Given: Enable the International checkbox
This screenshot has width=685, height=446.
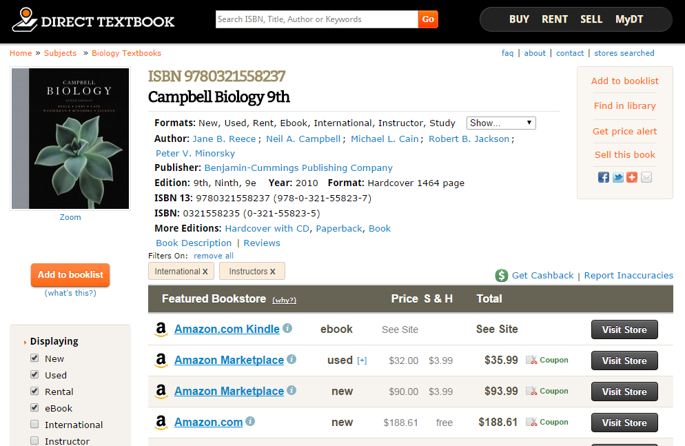Looking at the screenshot, I should [x=34, y=424].
